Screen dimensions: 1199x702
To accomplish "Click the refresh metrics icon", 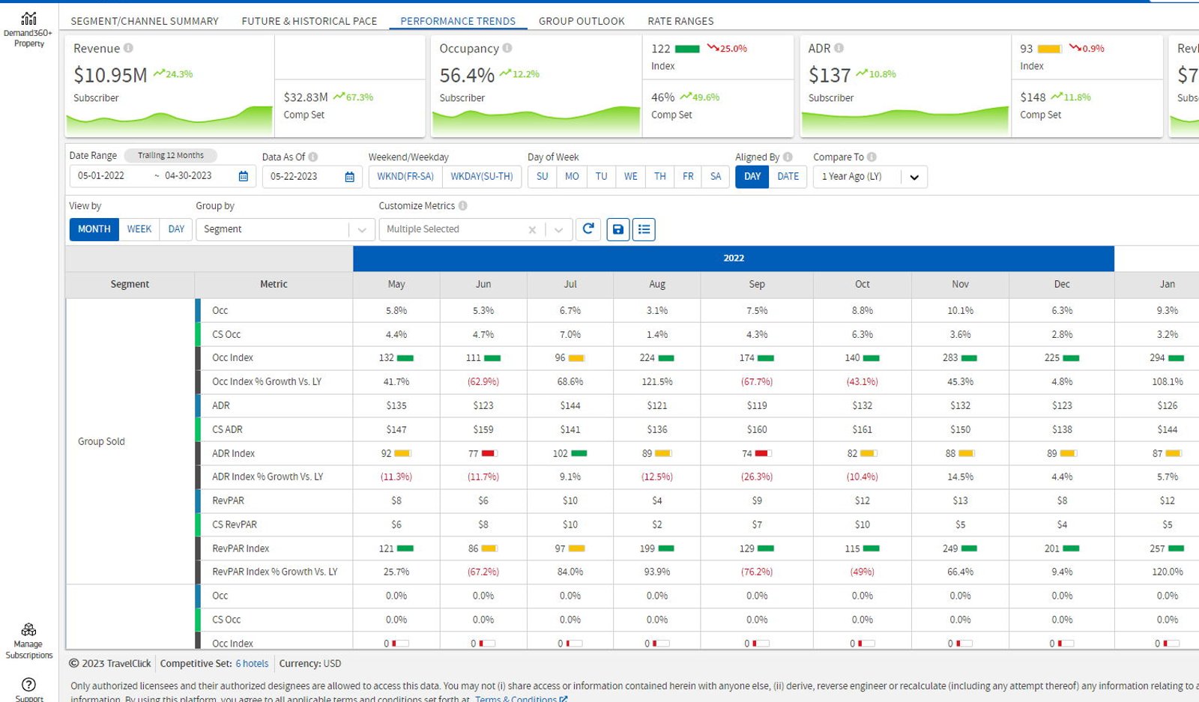I will click(x=588, y=229).
